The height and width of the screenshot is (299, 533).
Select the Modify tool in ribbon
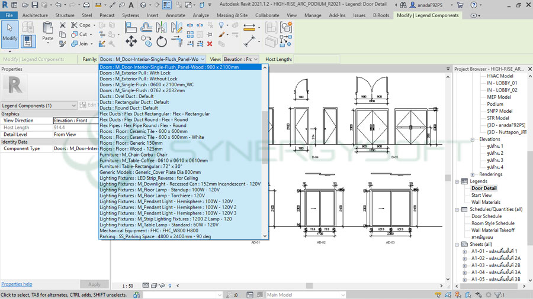9,33
